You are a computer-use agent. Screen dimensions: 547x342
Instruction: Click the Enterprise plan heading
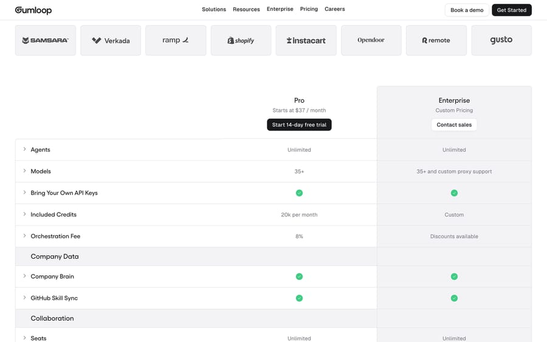[454, 100]
